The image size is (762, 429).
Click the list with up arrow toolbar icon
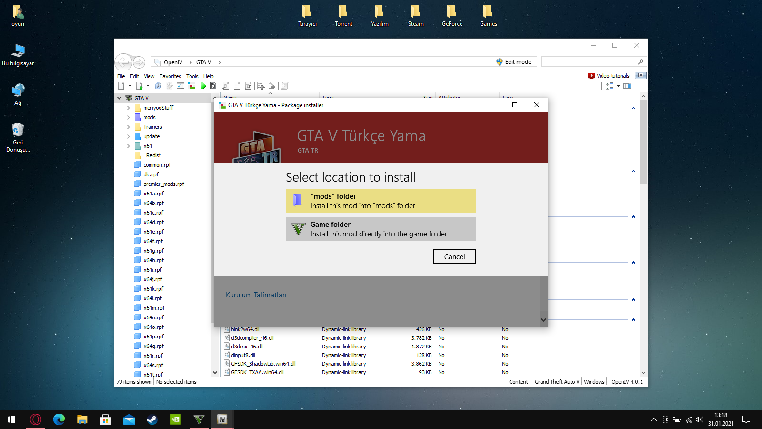pyautogui.click(x=261, y=86)
